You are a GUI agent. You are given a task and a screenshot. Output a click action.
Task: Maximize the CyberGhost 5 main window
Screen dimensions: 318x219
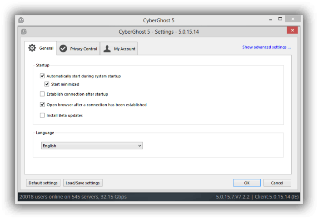(280, 19)
